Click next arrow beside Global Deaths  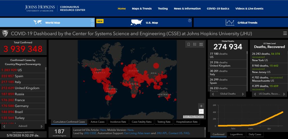(243, 94)
